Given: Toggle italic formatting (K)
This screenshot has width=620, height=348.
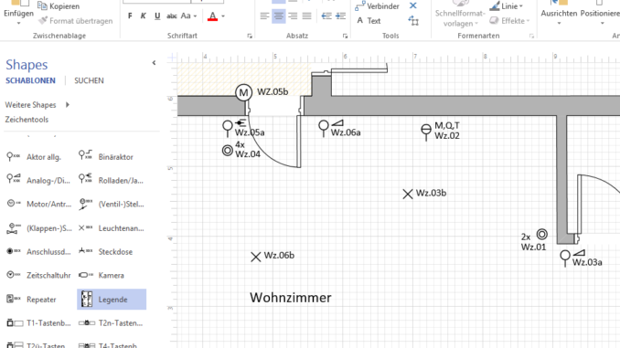Looking at the screenshot, I should (144, 16).
